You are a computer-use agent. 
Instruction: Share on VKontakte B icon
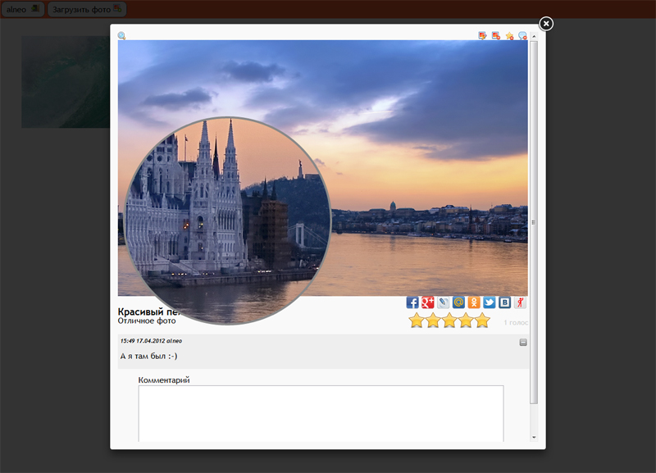click(x=504, y=302)
